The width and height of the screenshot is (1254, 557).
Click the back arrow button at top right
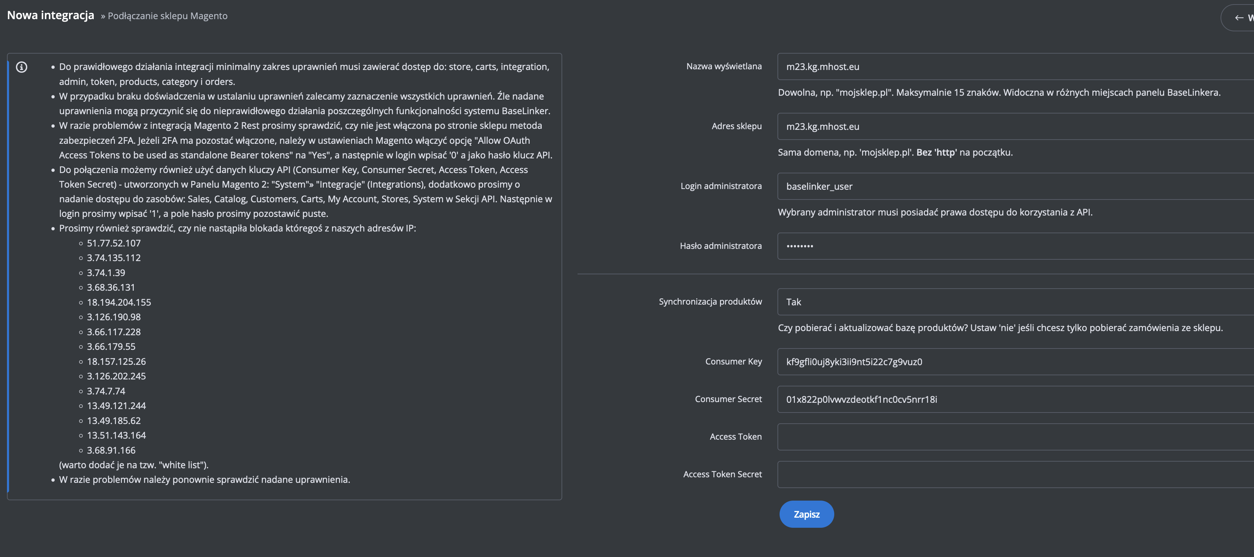[x=1239, y=18]
